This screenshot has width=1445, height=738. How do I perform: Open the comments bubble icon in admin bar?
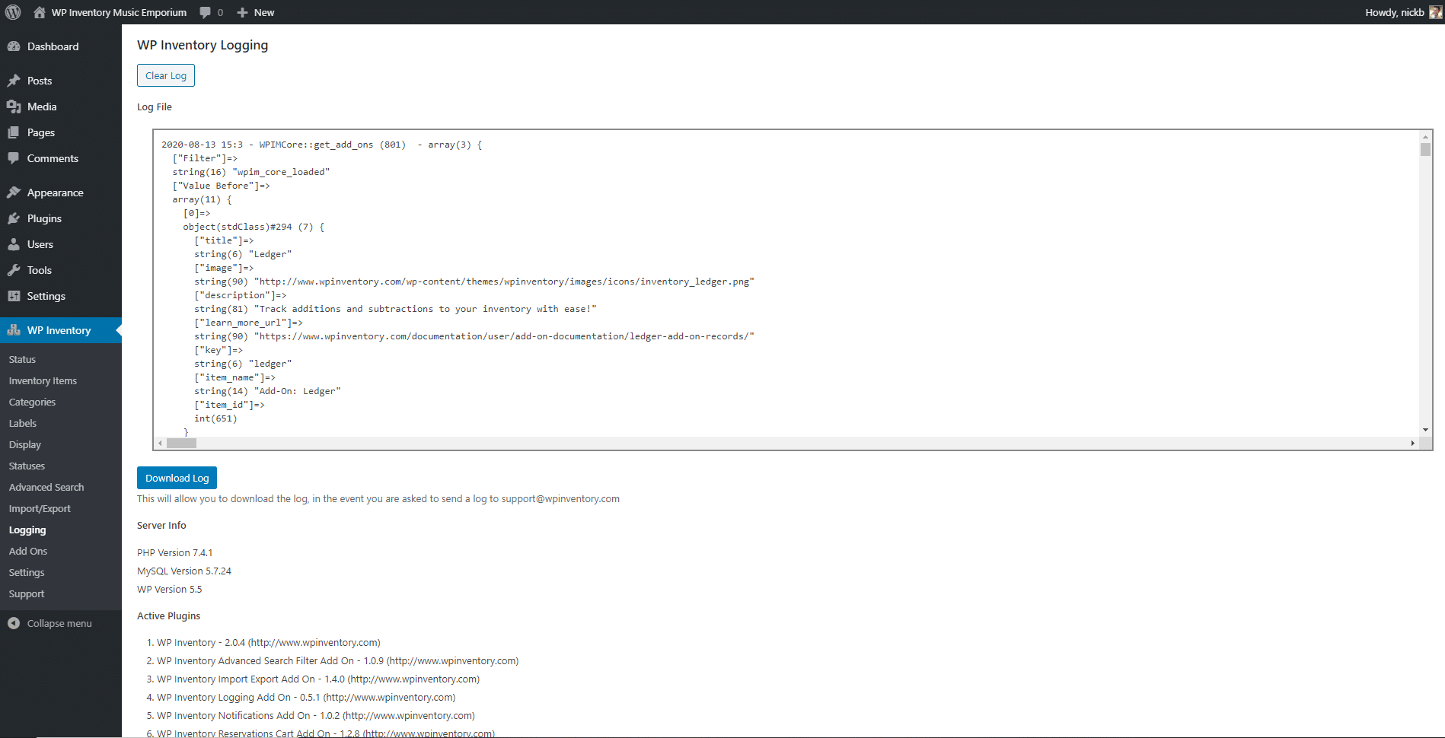click(x=206, y=12)
